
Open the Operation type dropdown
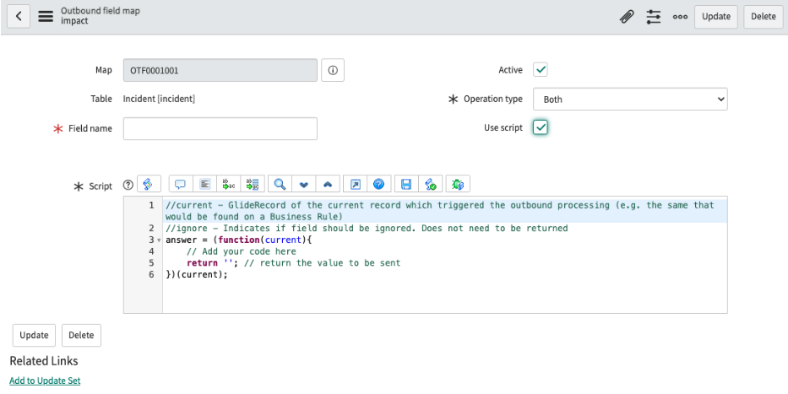pos(630,100)
